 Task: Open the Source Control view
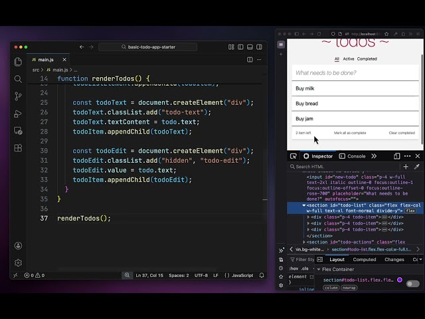(x=18, y=96)
